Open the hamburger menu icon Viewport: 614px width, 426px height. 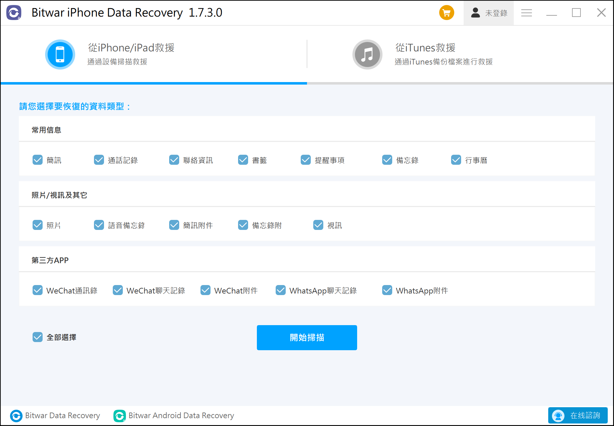pos(526,13)
